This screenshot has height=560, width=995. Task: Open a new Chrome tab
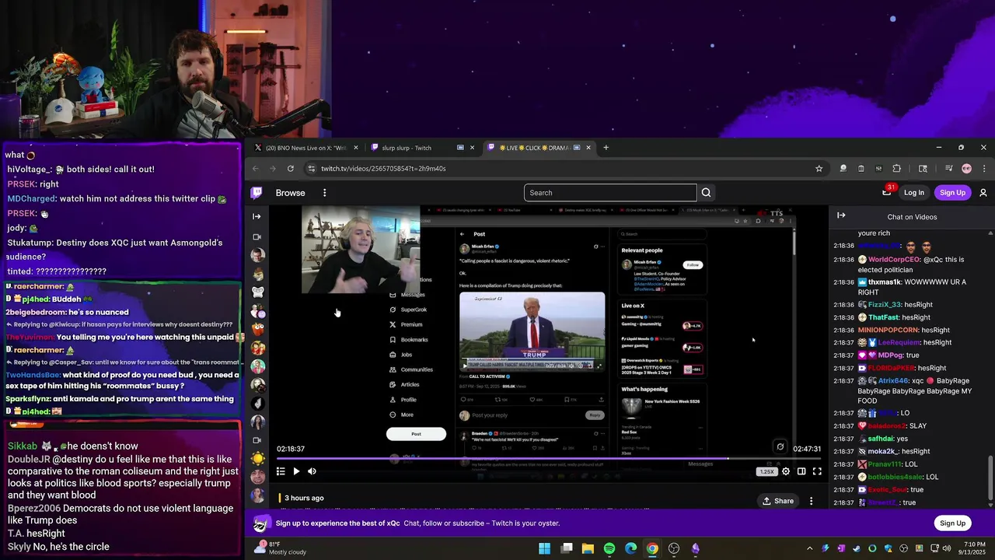coord(606,148)
